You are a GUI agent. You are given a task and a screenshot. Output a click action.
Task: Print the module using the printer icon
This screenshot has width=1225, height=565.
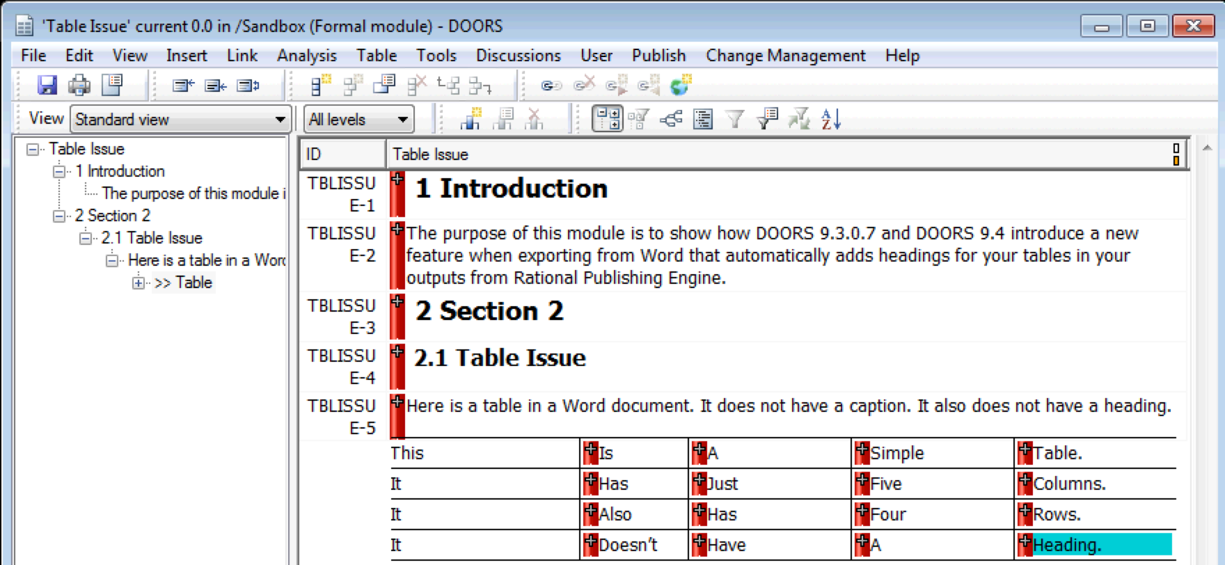tap(79, 85)
